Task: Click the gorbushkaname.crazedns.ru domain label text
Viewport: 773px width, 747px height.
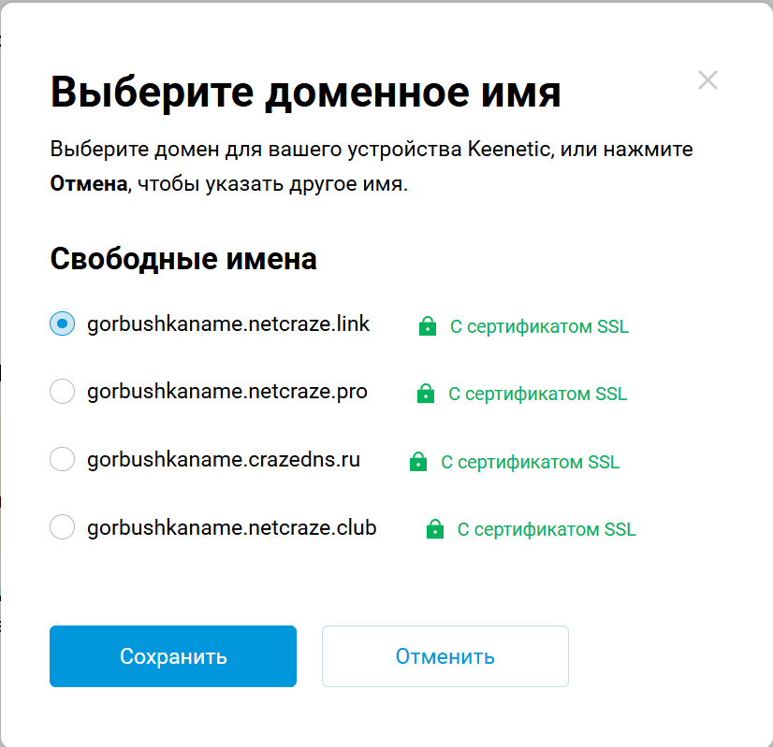Action: pos(224,459)
